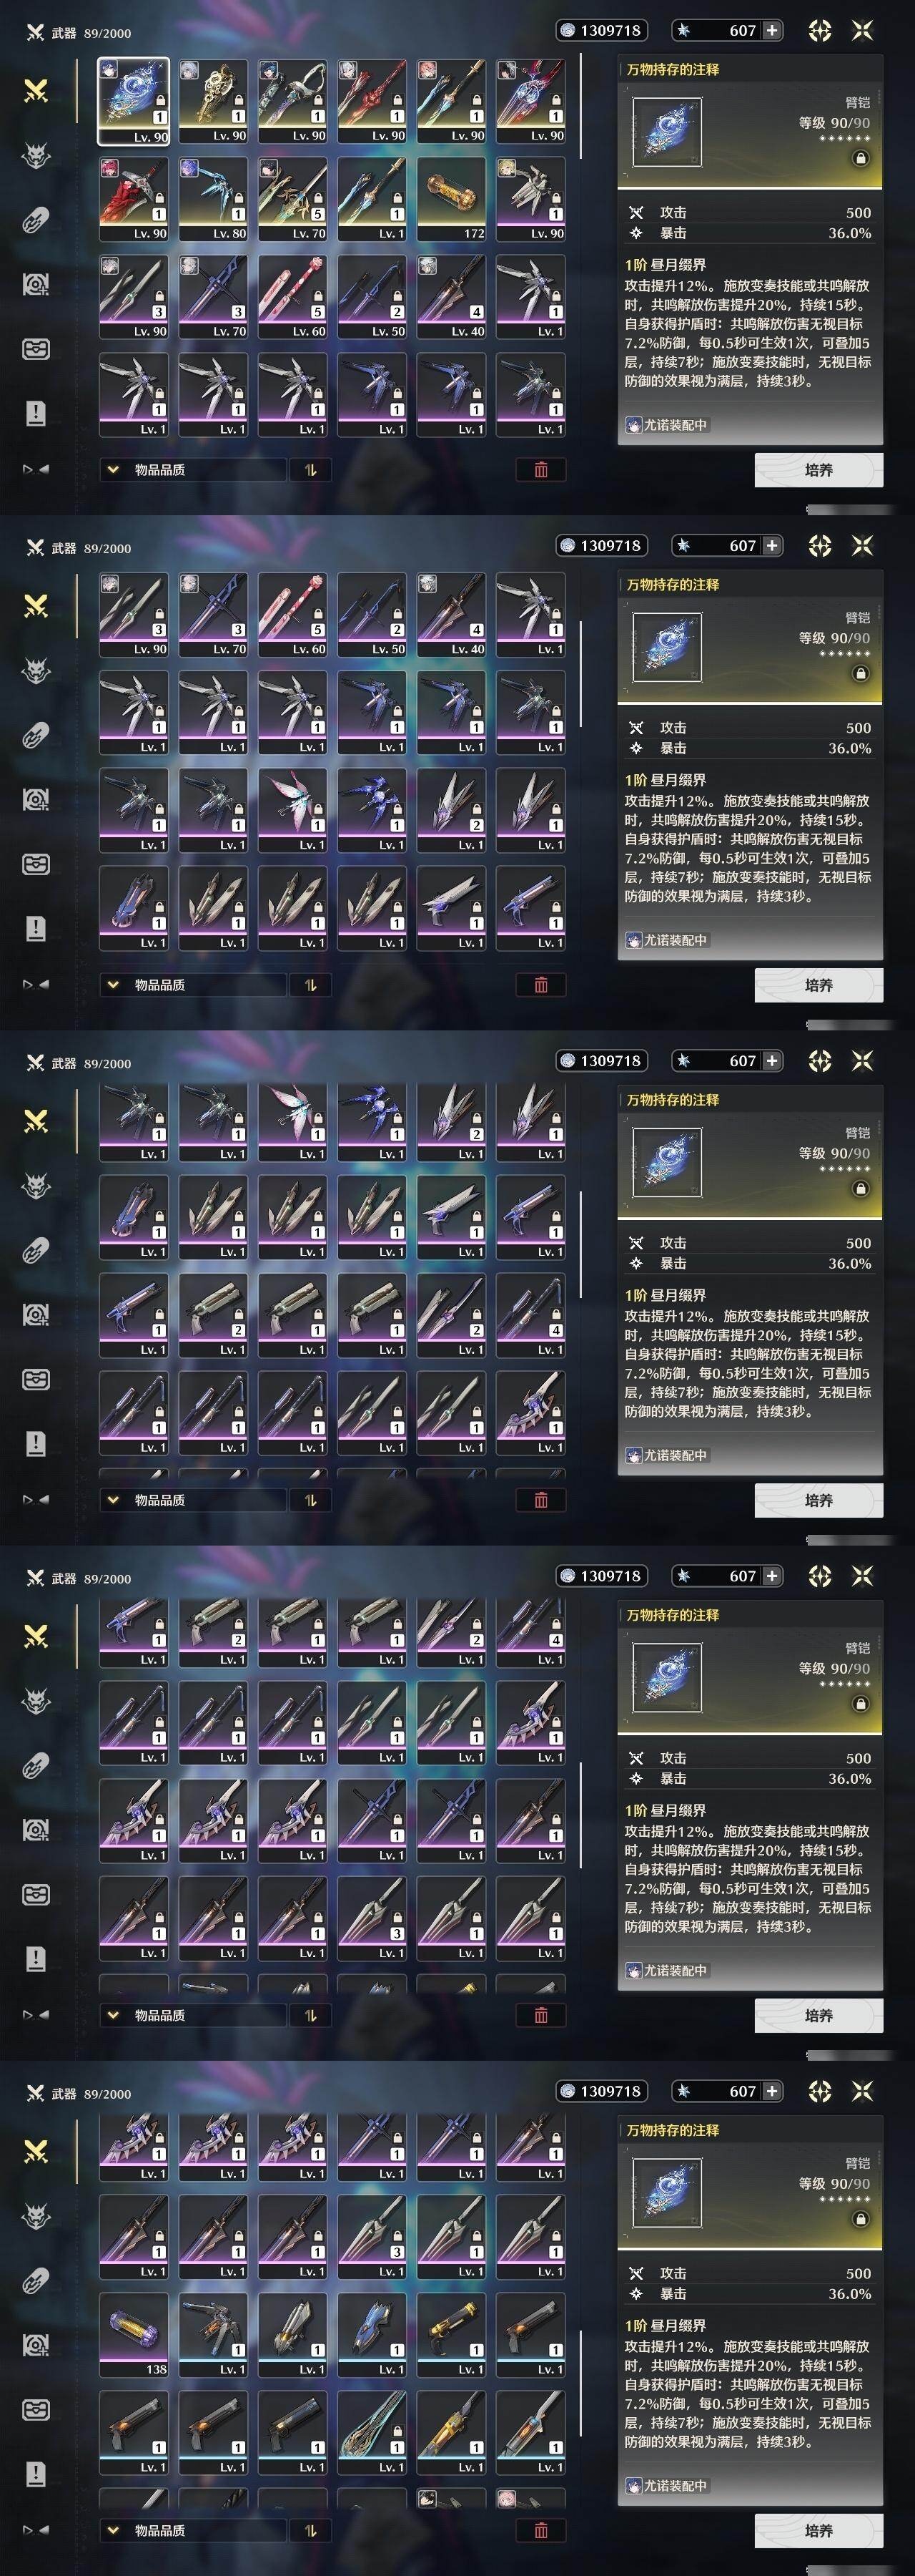Expand the 物品品质 dropdown in top screen

tap(192, 469)
